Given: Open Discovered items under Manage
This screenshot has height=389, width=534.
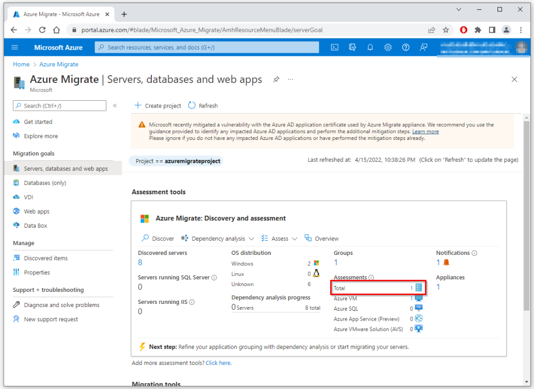Looking at the screenshot, I should (46, 258).
